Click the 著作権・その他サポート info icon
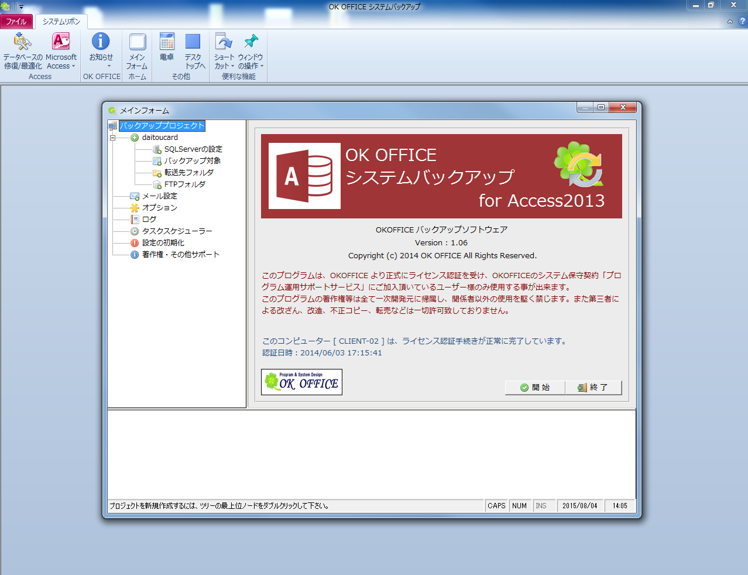Image resolution: width=748 pixels, height=575 pixels. tap(135, 255)
